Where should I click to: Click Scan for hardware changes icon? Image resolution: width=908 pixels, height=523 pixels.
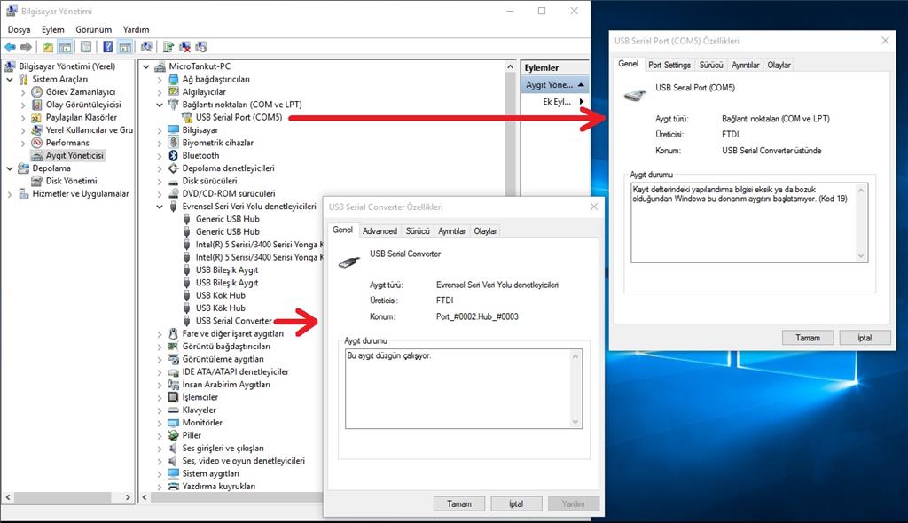point(147,47)
